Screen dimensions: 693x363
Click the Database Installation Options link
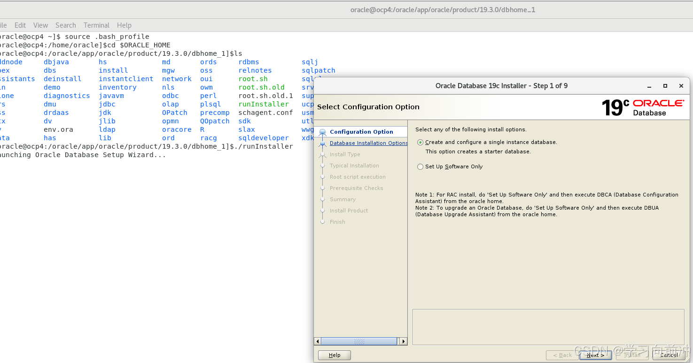(368, 143)
